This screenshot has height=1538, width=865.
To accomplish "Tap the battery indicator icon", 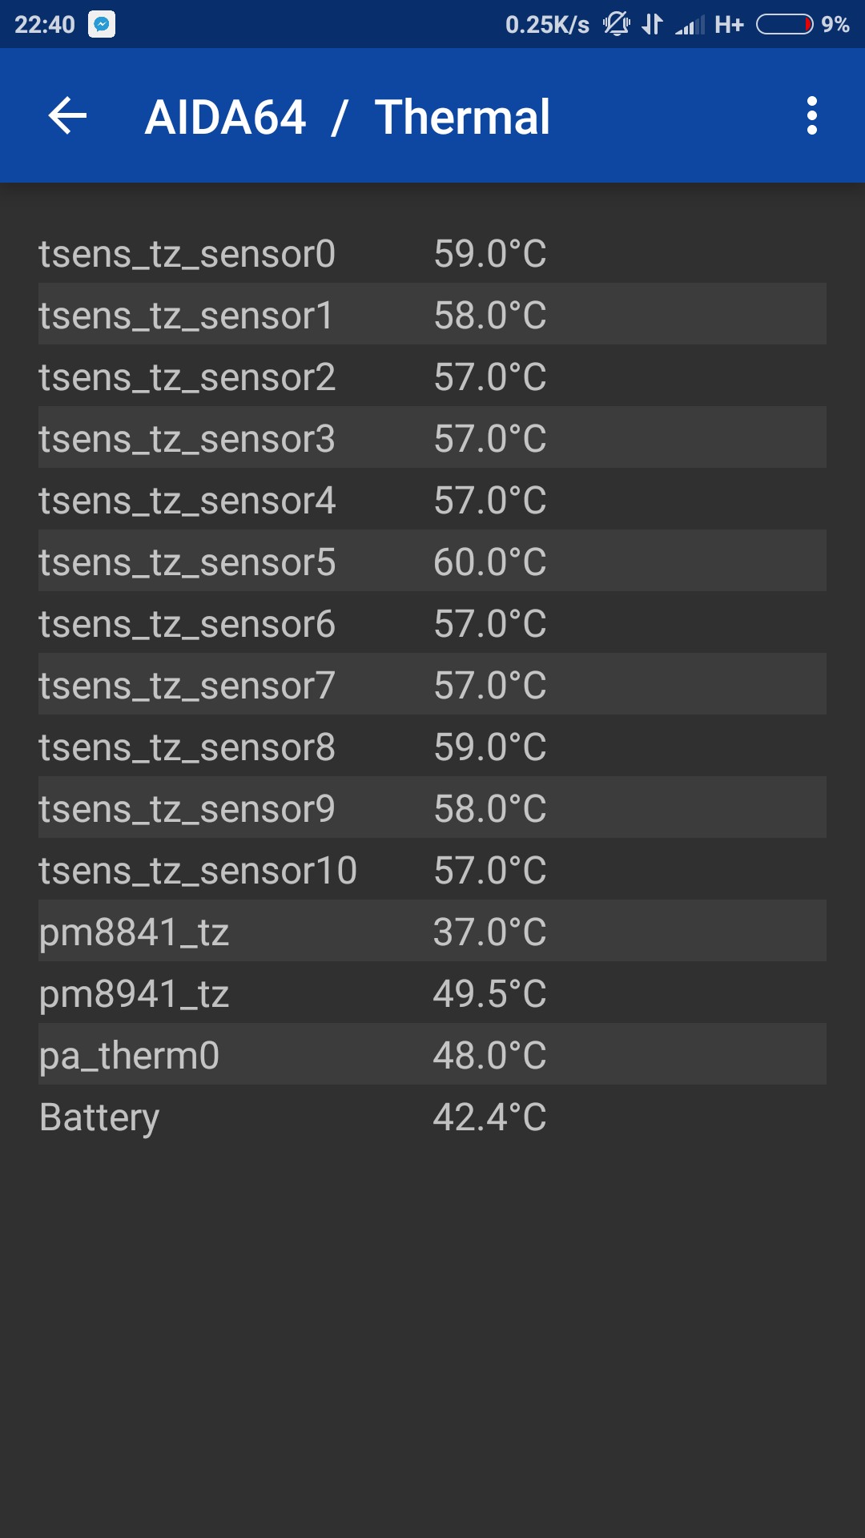I will [784, 25].
